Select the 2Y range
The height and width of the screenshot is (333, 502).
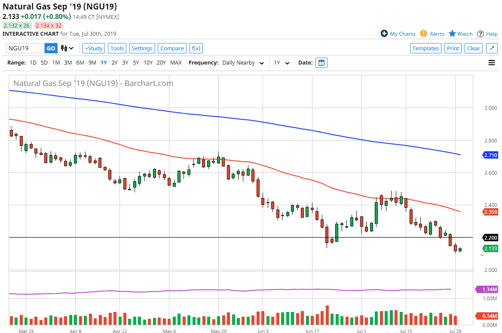[x=115, y=63]
